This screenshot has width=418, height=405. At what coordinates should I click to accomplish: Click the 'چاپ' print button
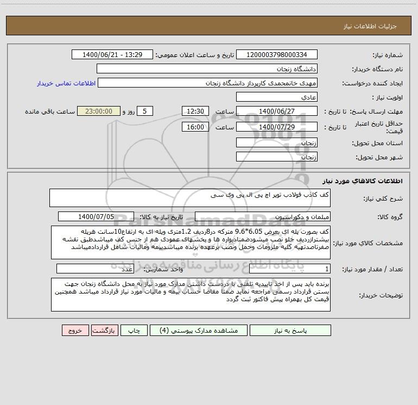tap(134, 331)
